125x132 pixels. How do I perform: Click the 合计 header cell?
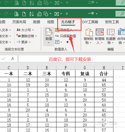point(104,74)
